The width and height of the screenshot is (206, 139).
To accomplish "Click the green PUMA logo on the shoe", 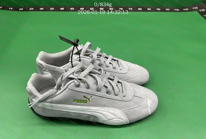I will [82, 100].
